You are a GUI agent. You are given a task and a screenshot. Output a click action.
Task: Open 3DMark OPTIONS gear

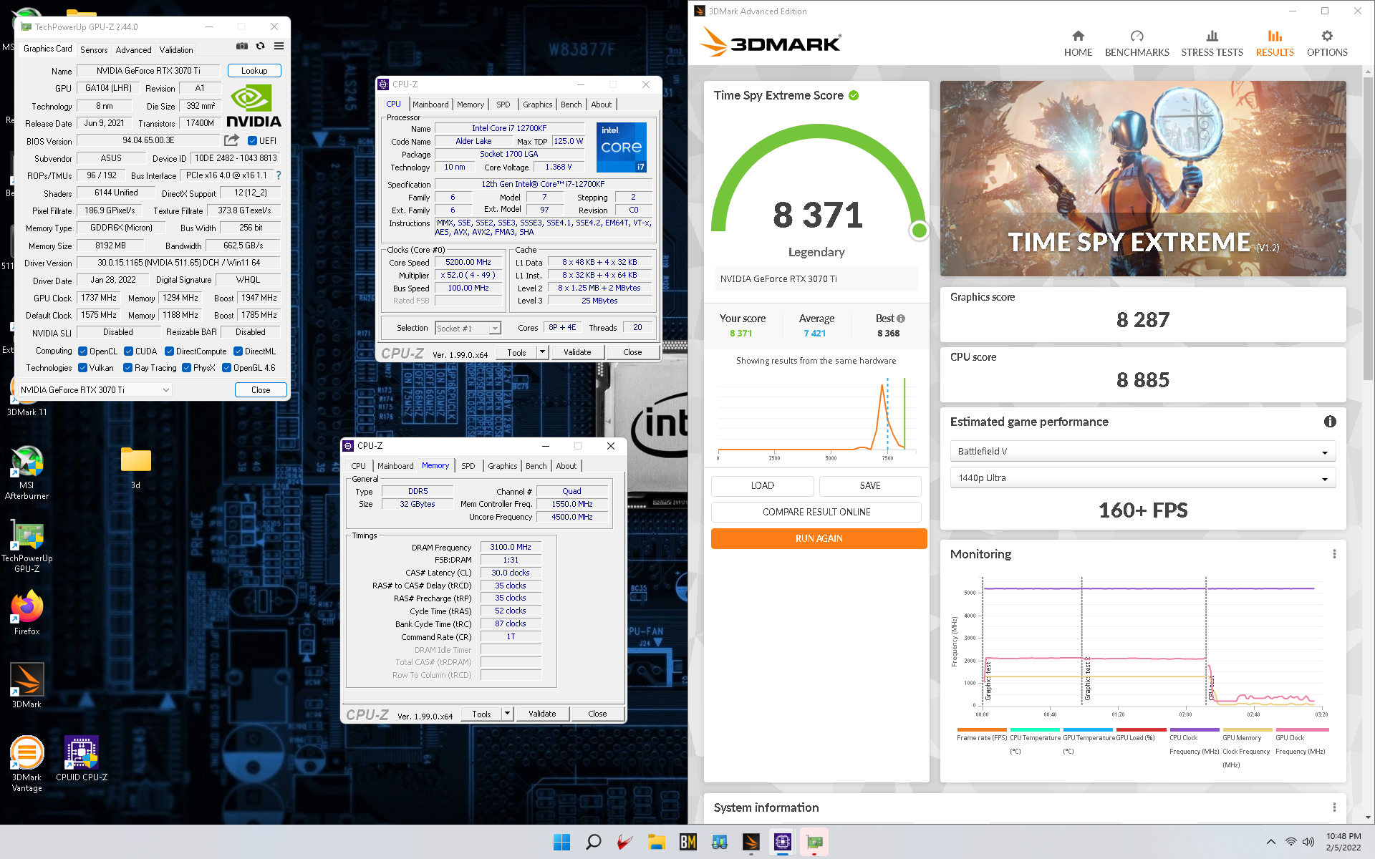[1327, 43]
